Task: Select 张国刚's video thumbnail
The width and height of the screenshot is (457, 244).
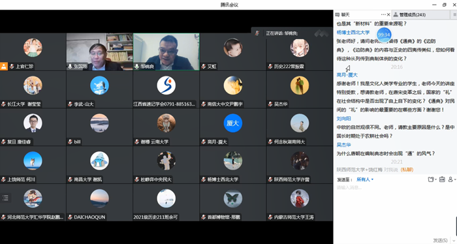Action: 100,52
